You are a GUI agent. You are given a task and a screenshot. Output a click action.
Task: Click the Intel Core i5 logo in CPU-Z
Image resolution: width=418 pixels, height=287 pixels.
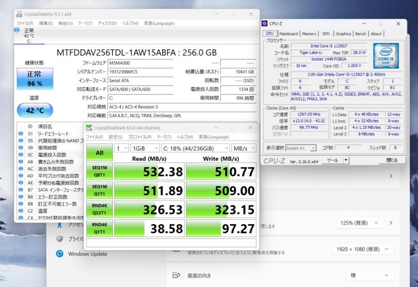385,56
